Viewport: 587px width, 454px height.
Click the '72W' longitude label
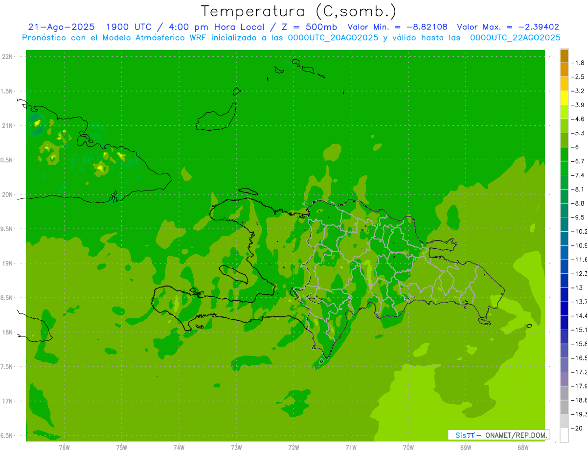coord(293,447)
